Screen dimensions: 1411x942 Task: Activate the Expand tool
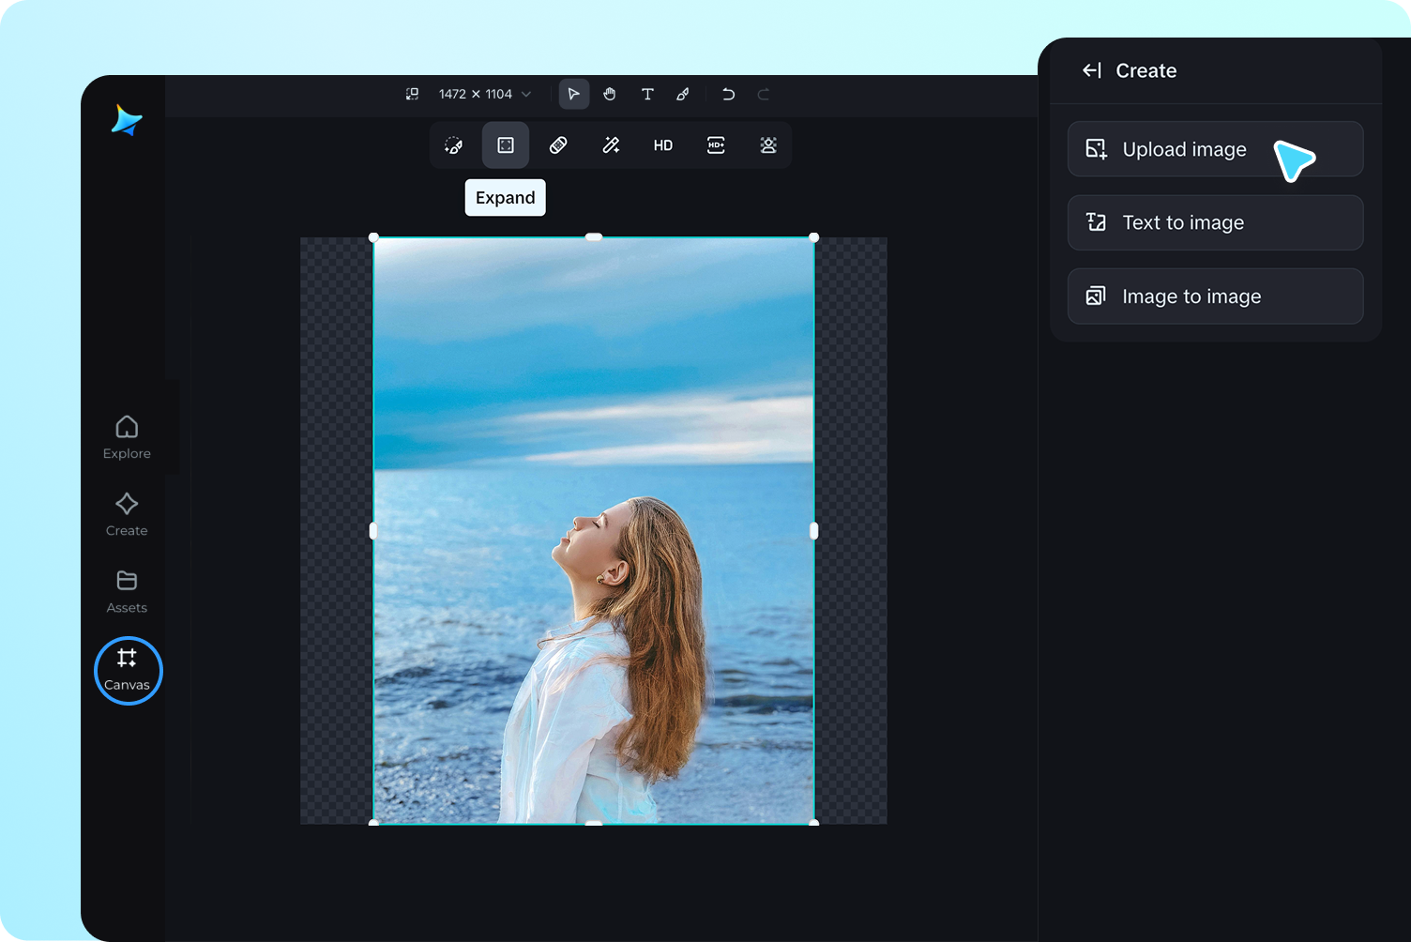(506, 145)
